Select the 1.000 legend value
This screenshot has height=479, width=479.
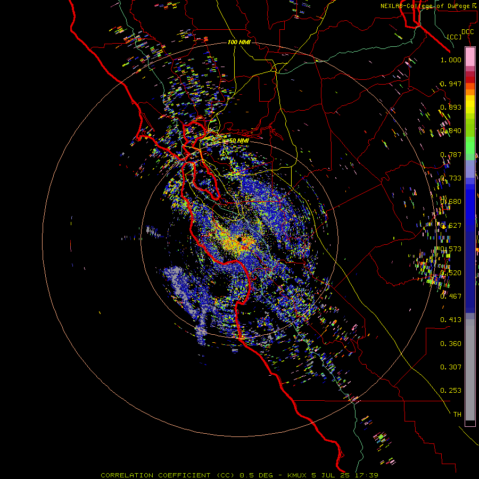point(451,60)
